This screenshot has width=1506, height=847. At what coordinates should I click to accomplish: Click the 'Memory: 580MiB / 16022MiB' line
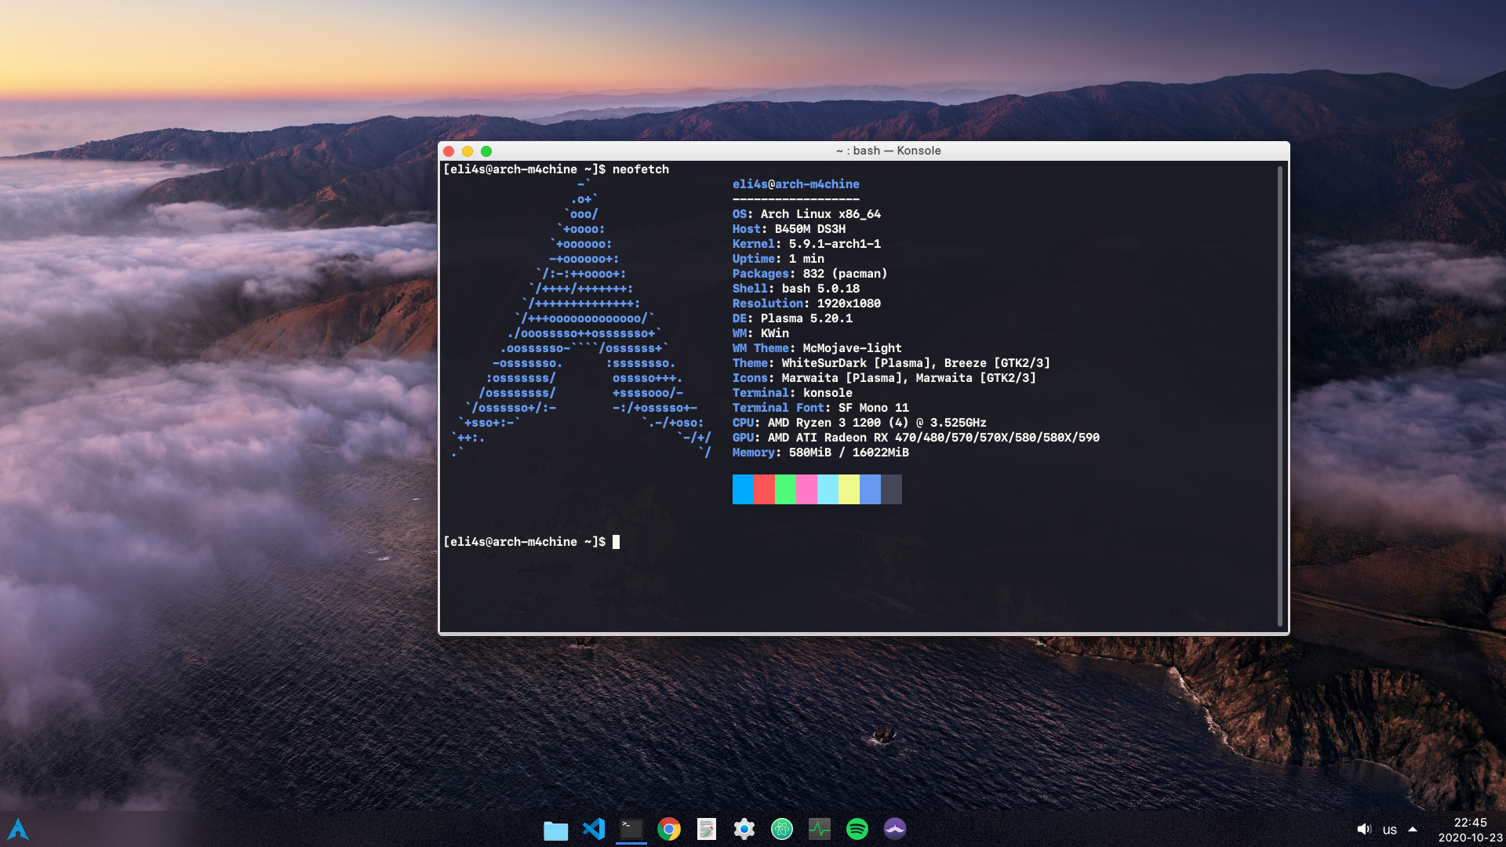click(x=820, y=453)
